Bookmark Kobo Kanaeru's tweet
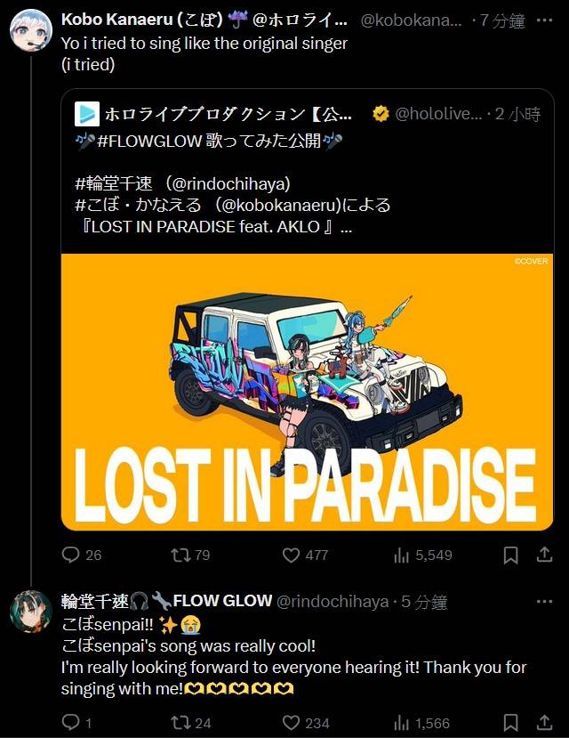This screenshot has height=738, width=569. point(510,555)
